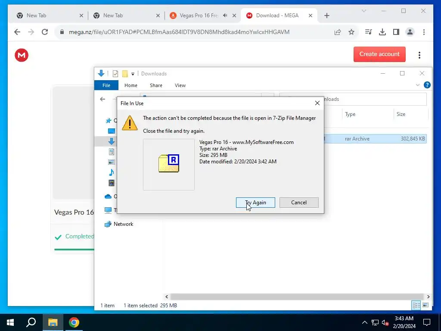The width and height of the screenshot is (441, 331).
Task: Click File Explorer on the taskbar
Action: point(53,322)
